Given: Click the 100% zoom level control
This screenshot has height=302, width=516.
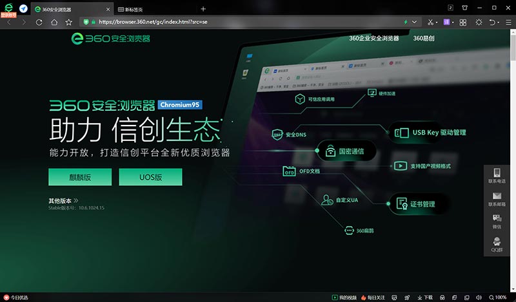Looking at the screenshot, I should (500, 297).
